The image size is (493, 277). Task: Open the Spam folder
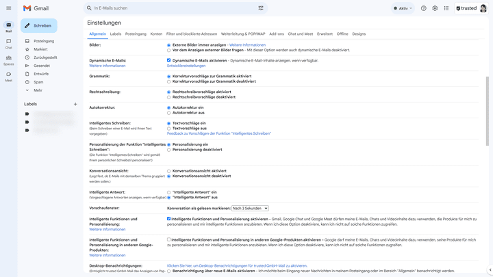[x=38, y=82]
